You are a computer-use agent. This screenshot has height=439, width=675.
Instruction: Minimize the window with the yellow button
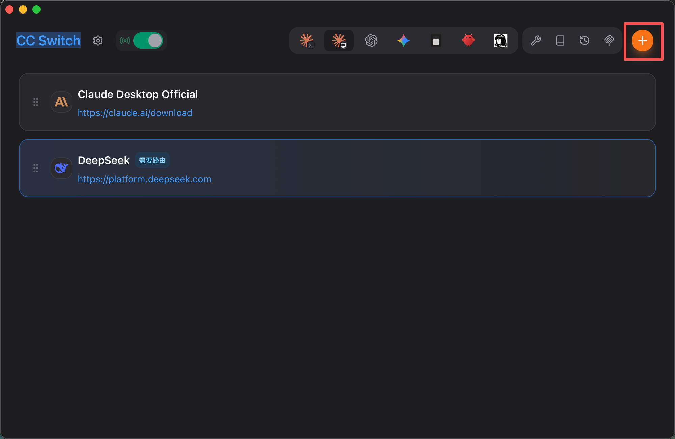pos(23,9)
